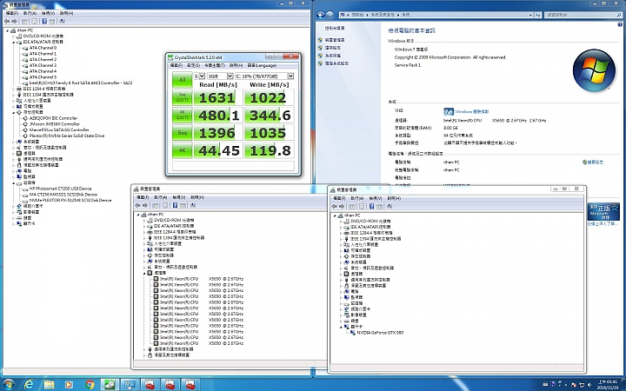Click help icon in Device Manager listing ATA Channels
Viewport: 626px width, 391px height.
point(44,21)
